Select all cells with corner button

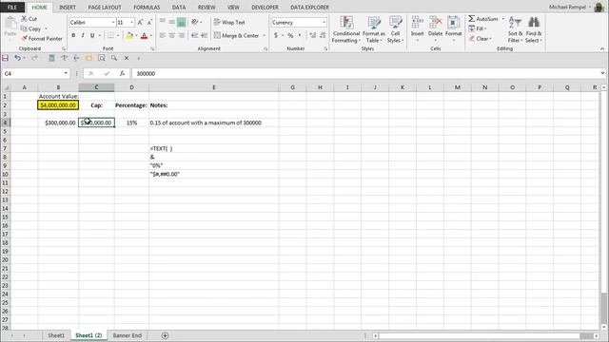pyautogui.click(x=6, y=87)
